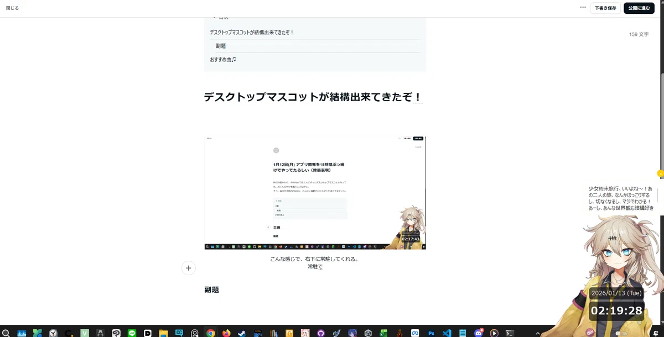
Task: Click the plus button to insert block
Action: click(188, 268)
